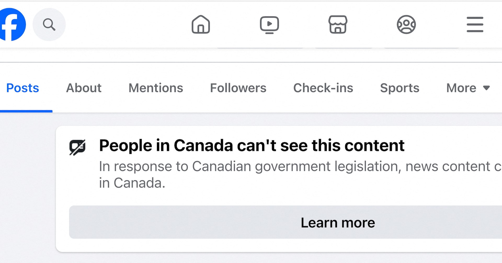Open the hamburger menu icon
502x263 pixels.
pos(475,25)
